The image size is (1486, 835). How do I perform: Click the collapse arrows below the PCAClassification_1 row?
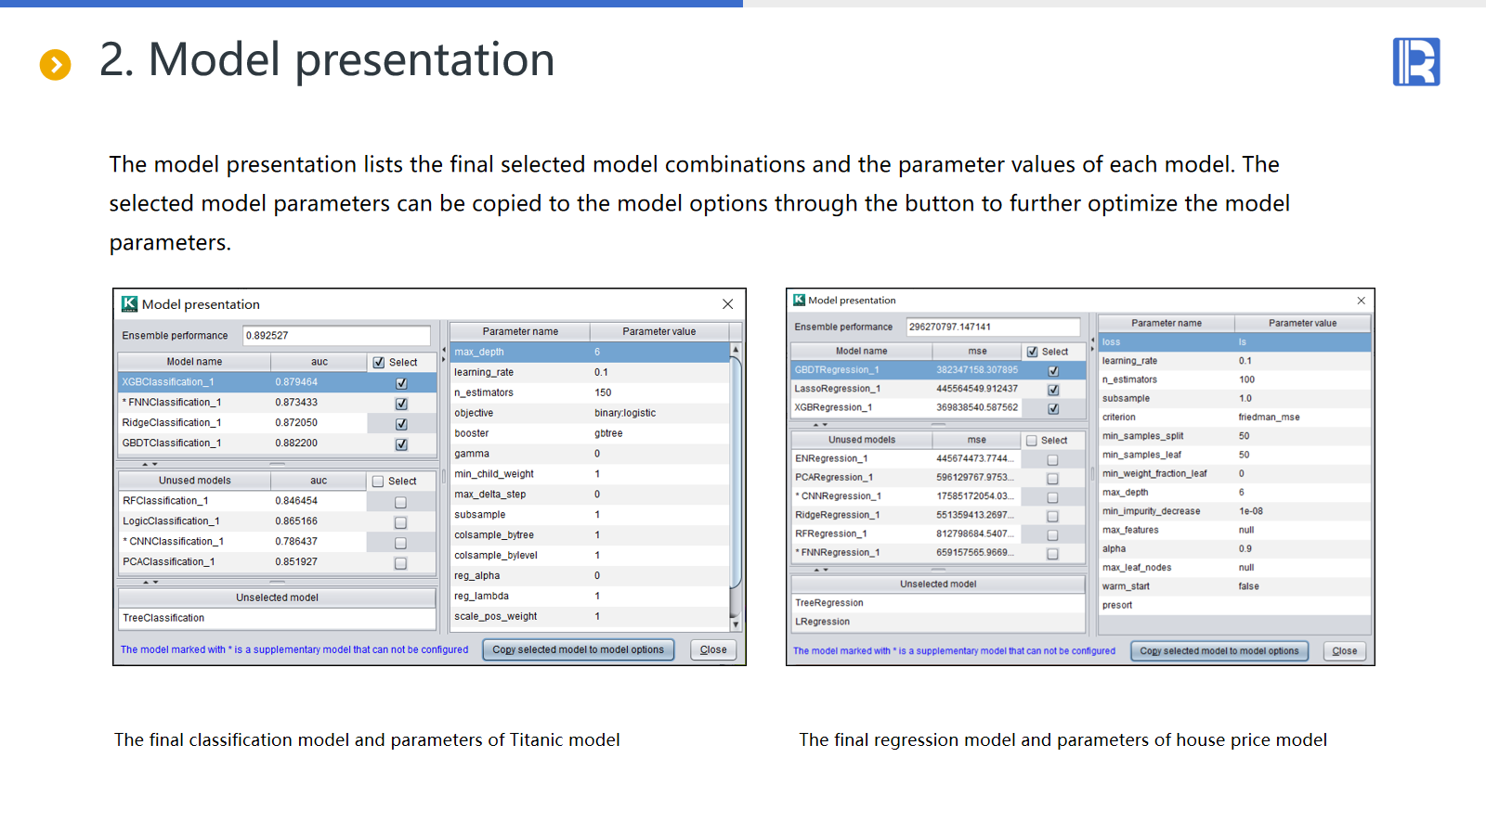point(150,582)
